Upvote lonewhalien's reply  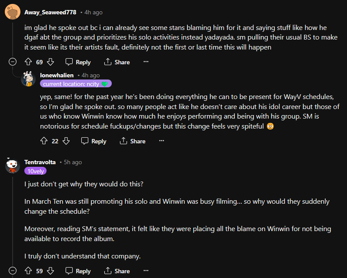coord(43,141)
